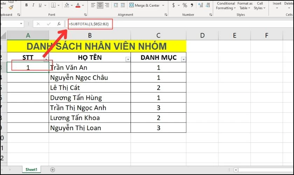Select cell Lê Thị Cát

tap(90, 87)
